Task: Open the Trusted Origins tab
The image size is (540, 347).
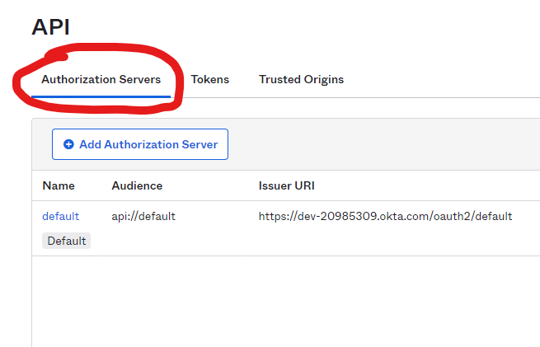Action: point(302,79)
